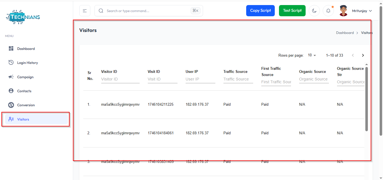Click the Dashboard breadcrumb link

tap(345, 33)
